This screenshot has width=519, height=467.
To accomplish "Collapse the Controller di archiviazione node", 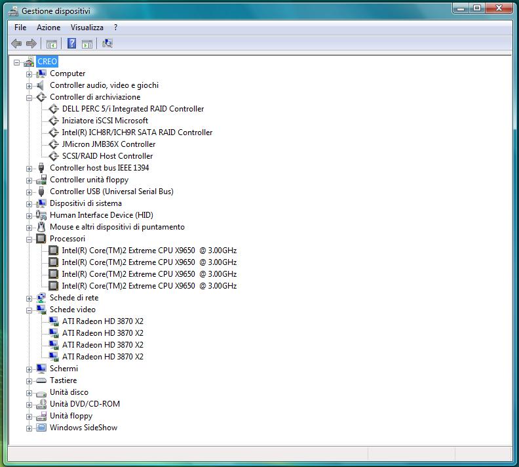I will 29,98.
